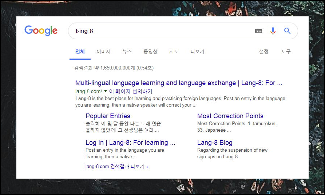Click the text 'Regarding the suspension of new'
This screenshot has height=195, width=325.
(x=232, y=150)
